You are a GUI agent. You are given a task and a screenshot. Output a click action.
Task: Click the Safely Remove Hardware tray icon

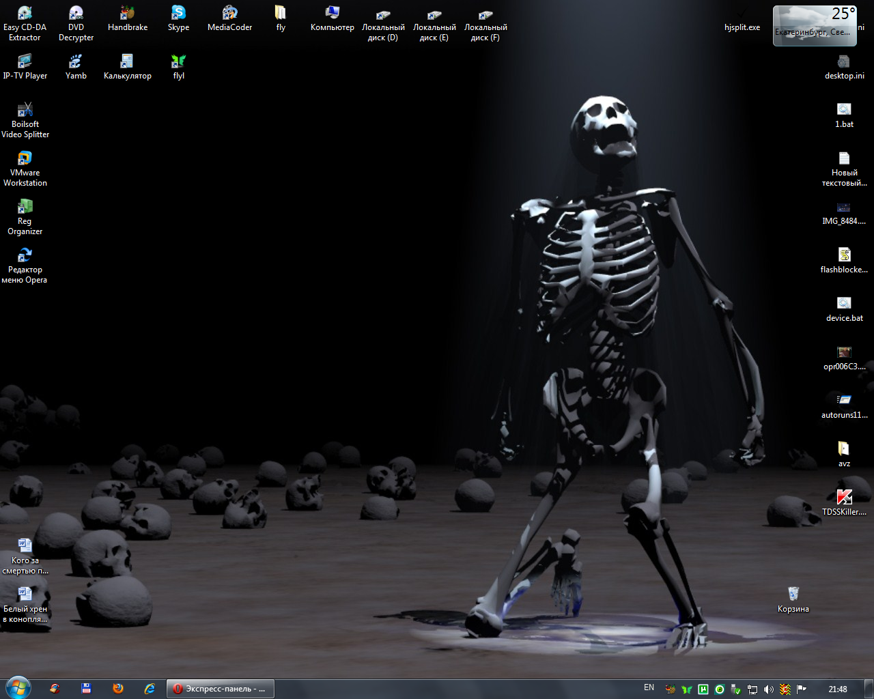[x=735, y=689]
